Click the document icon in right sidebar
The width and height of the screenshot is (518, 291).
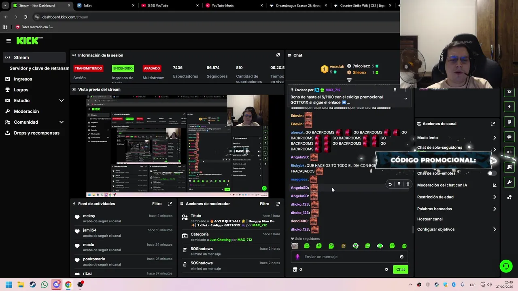509,122
